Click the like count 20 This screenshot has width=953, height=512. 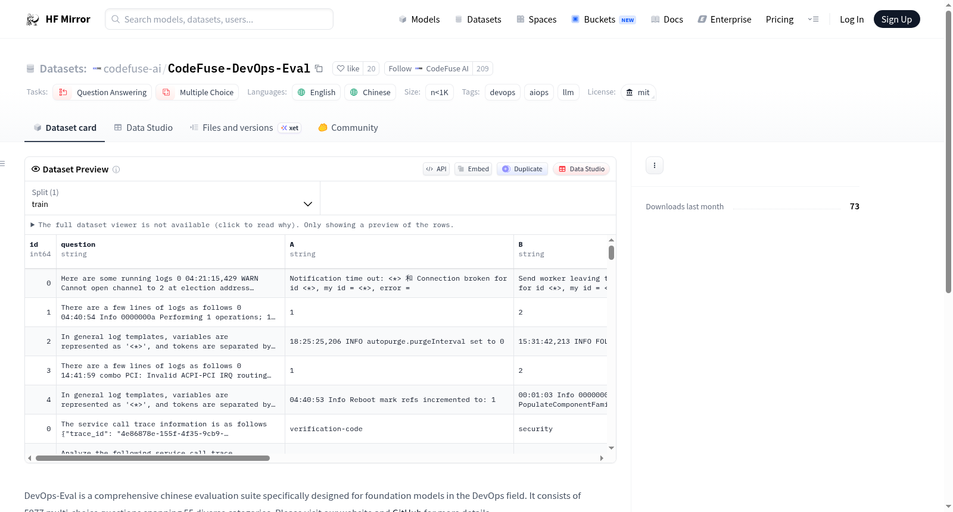coord(371,69)
